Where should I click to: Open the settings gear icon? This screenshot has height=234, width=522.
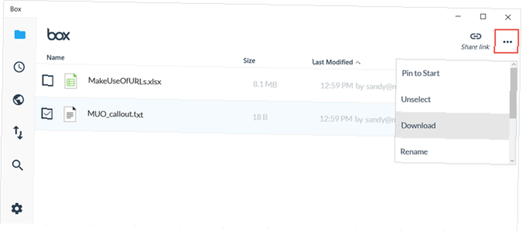(17, 208)
